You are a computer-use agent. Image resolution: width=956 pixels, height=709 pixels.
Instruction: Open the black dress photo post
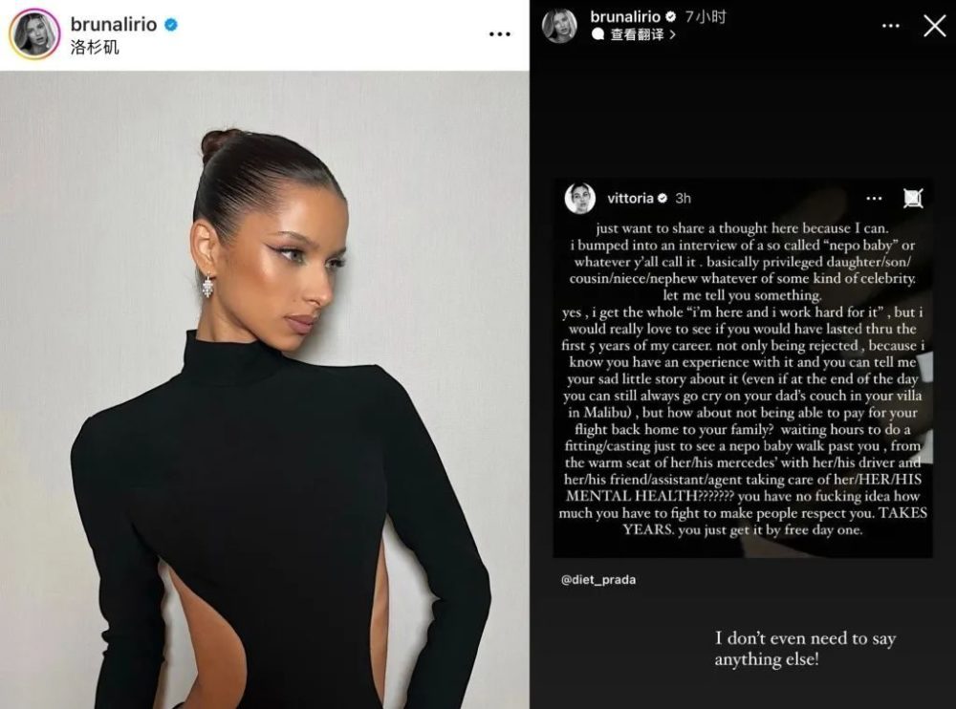click(x=265, y=390)
